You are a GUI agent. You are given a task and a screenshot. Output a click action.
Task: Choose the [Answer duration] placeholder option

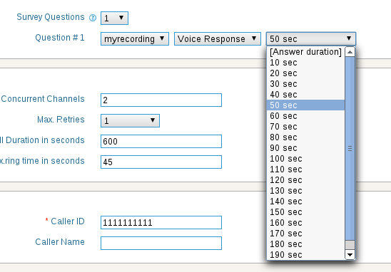305,52
